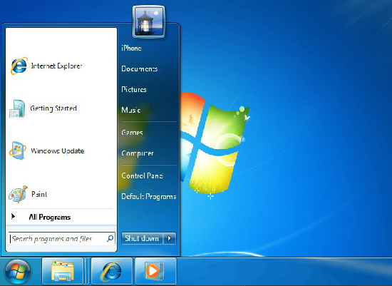Open Documents from Start menu
This screenshot has width=392, height=286.
(x=140, y=68)
